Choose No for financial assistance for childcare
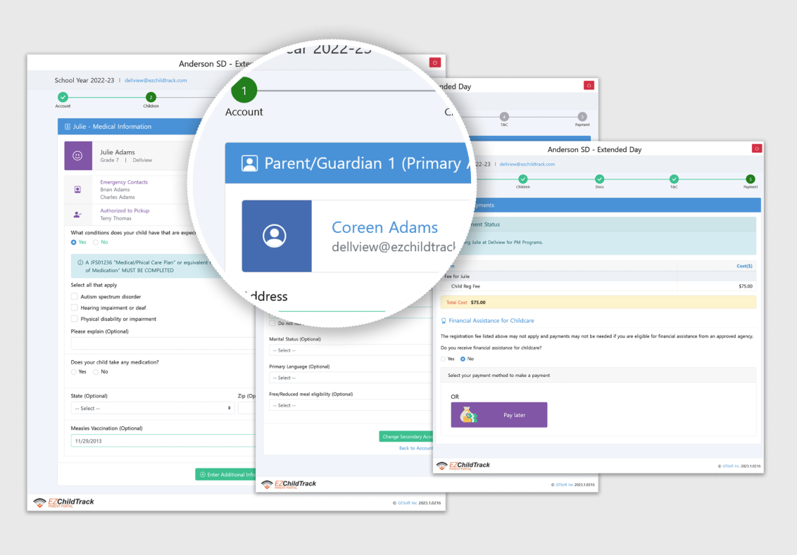 click(463, 359)
